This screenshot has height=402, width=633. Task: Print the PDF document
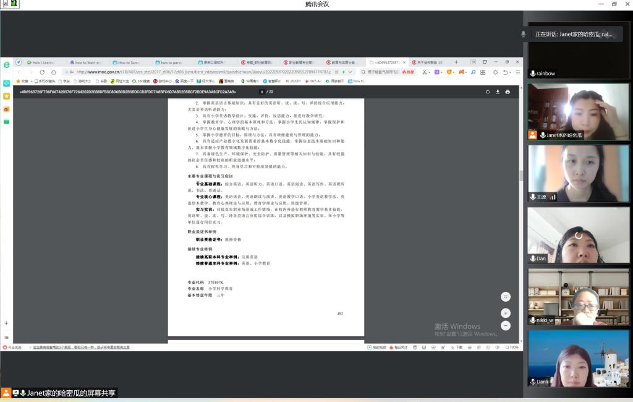click(x=508, y=92)
